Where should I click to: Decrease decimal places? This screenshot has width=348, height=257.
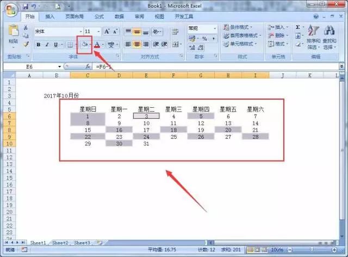(x=201, y=47)
